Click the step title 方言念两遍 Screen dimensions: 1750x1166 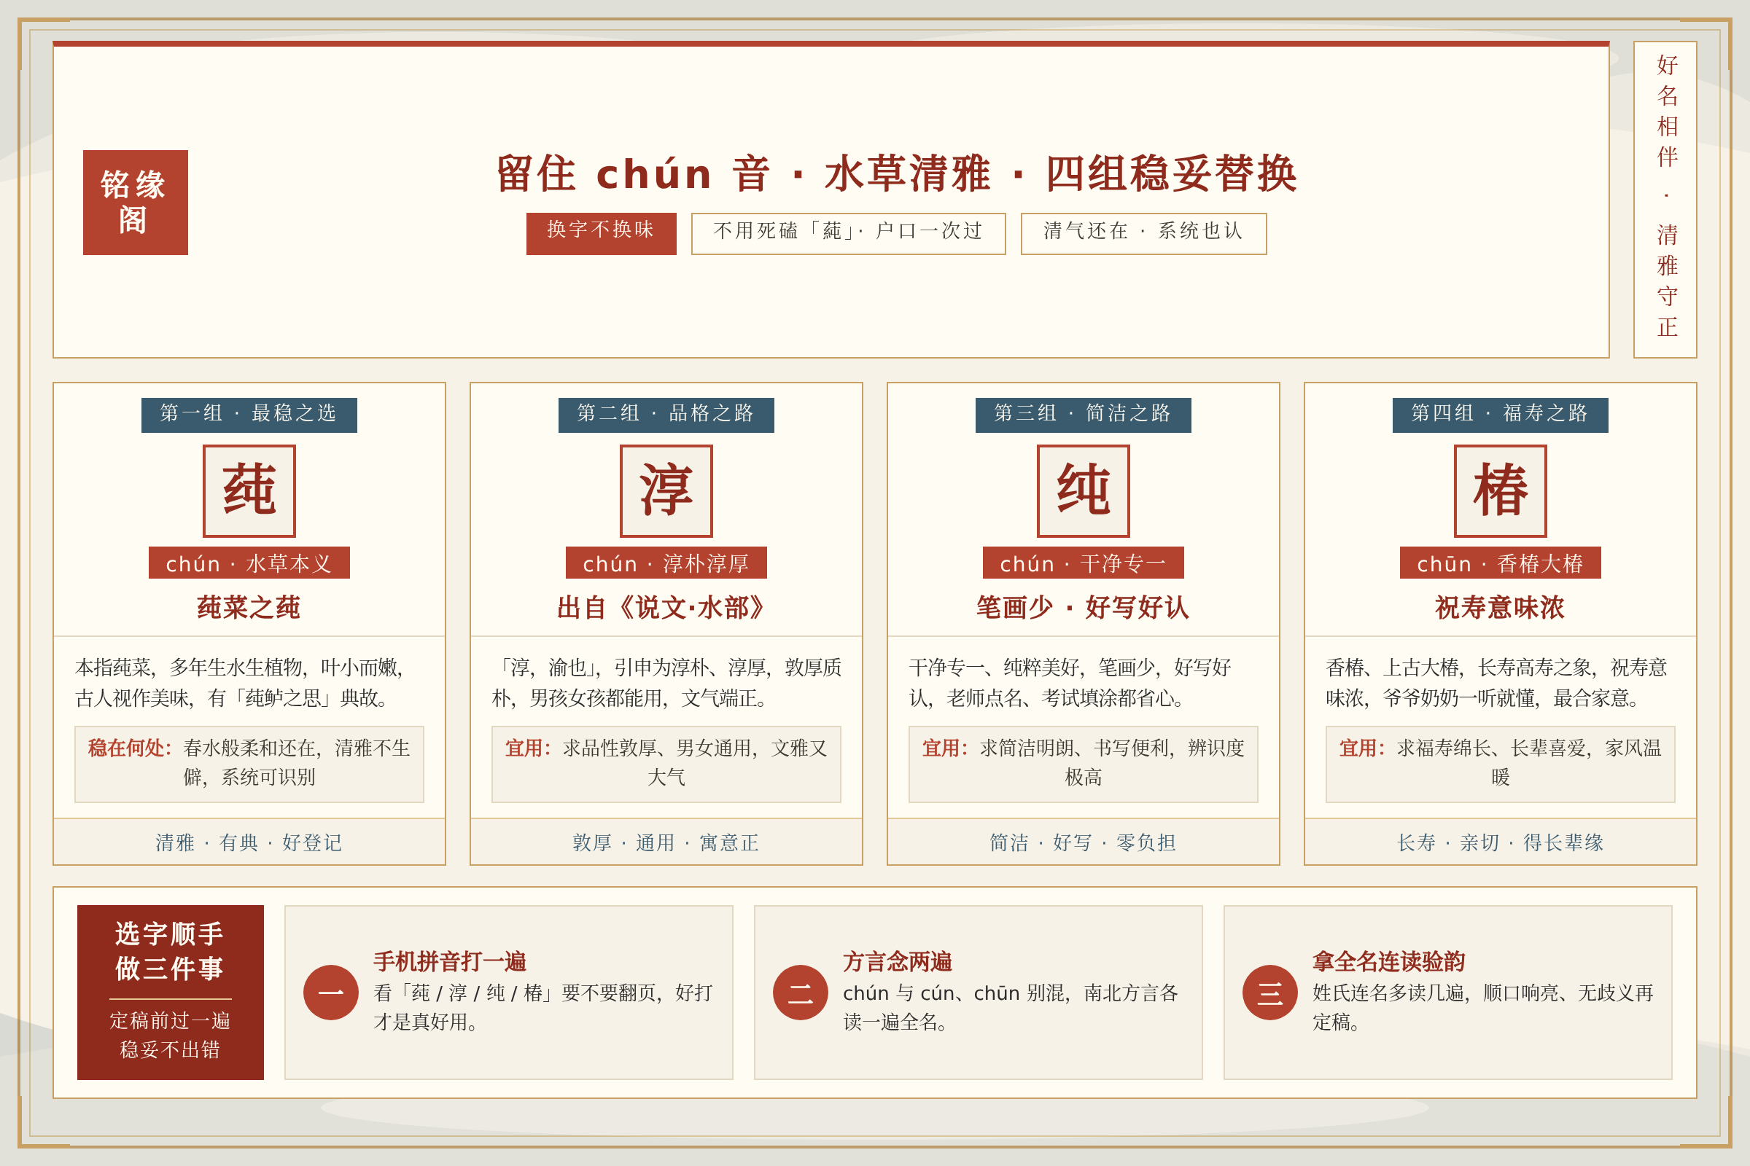pyautogui.click(x=898, y=961)
